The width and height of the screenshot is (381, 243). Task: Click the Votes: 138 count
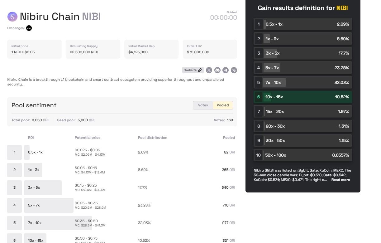223,120
